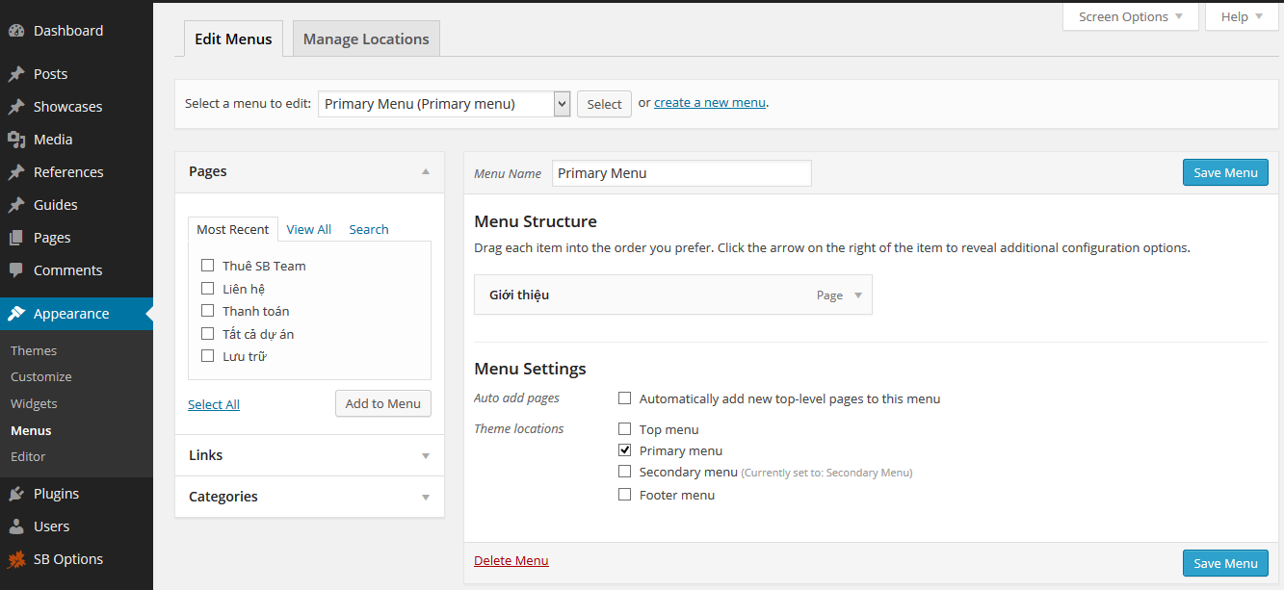Open the menu selection dropdown
This screenshot has width=1284, height=590.
(x=444, y=104)
